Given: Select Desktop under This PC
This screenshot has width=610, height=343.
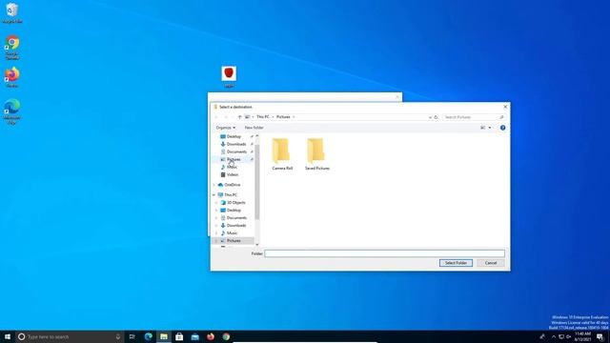Looking at the screenshot, I should pyautogui.click(x=234, y=211).
